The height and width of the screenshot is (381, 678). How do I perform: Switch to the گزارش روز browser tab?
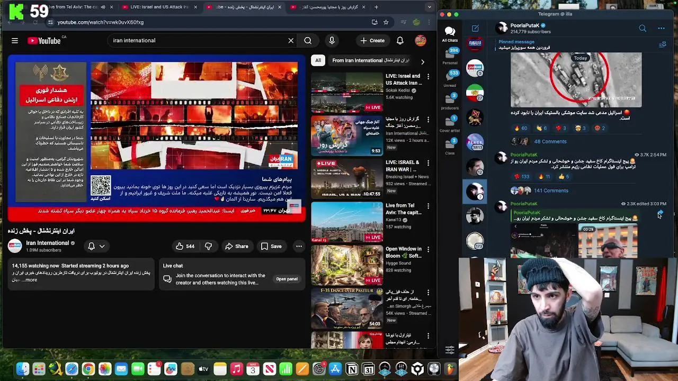pyautogui.click(x=329, y=7)
